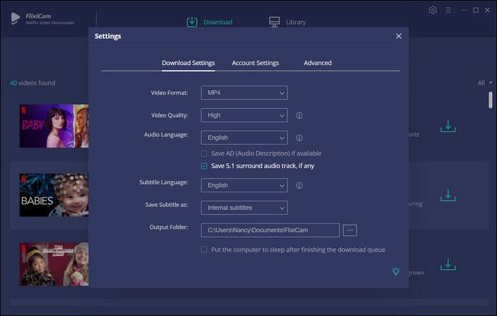The image size is (497, 316).
Task: Uncheck Save 5.1 surround audio track
Action: (205, 166)
